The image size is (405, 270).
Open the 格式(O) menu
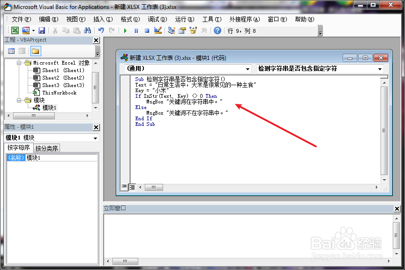(130, 19)
